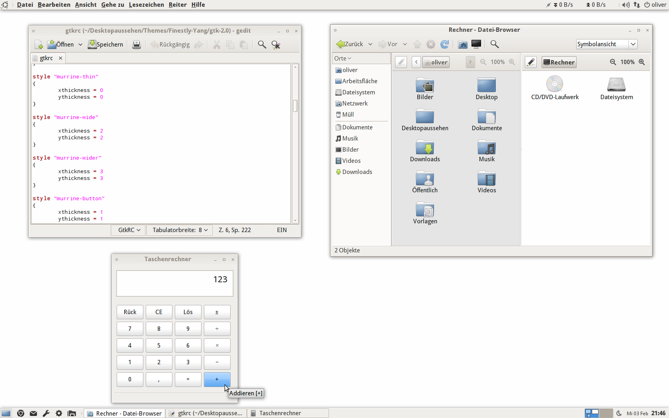This screenshot has height=418, width=669.
Task: Open the GtkRC language selector dropdown
Action: tap(129, 230)
